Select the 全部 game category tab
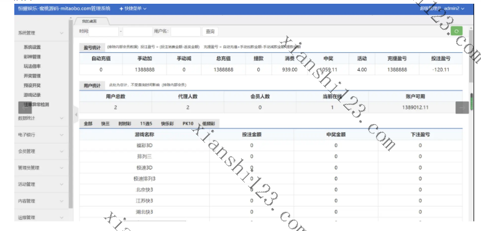481x231 pixels. (88, 124)
